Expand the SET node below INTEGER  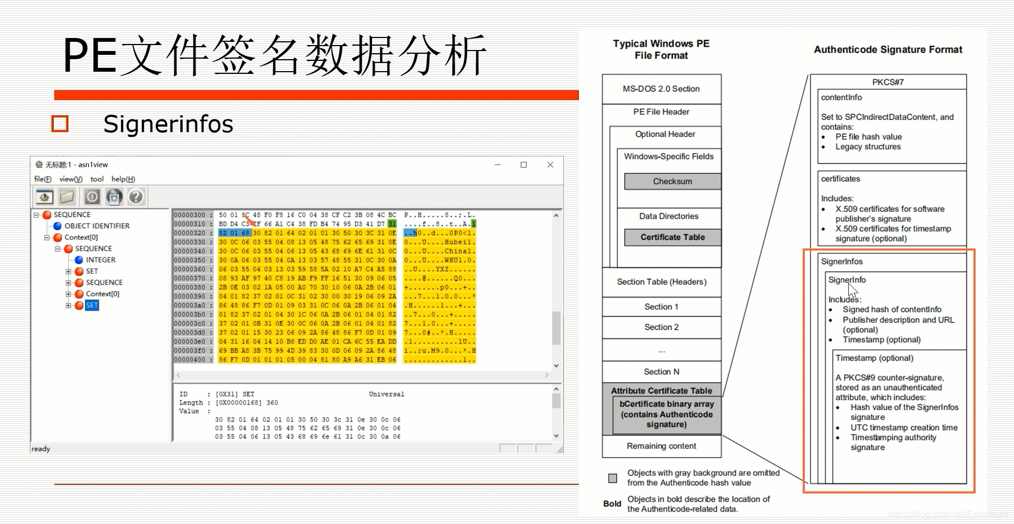tap(68, 271)
